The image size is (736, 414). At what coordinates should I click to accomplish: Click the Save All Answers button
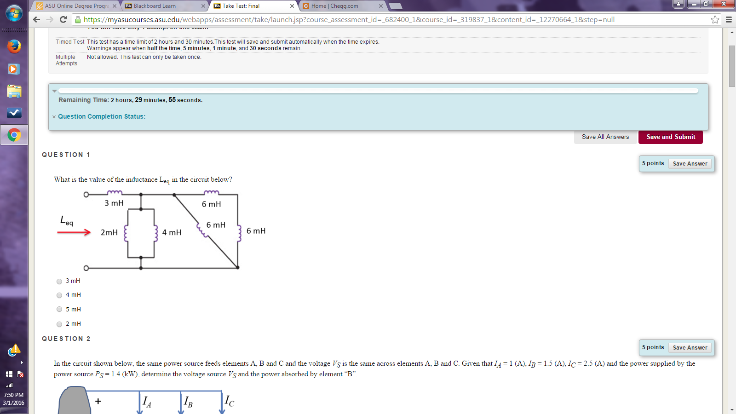605,137
